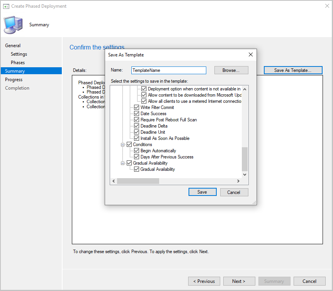This screenshot has width=333, height=291.
Task: Click scroll up arrow in settings tree
Action: coord(245,89)
